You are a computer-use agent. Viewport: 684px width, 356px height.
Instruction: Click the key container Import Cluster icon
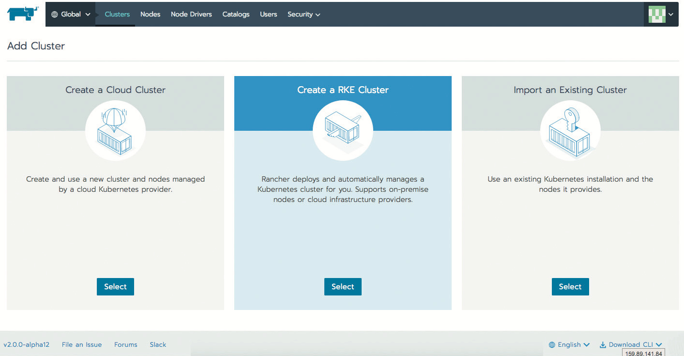570,130
